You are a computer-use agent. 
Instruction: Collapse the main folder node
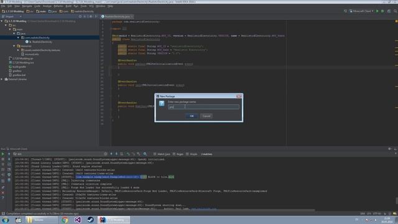coord(10,29)
